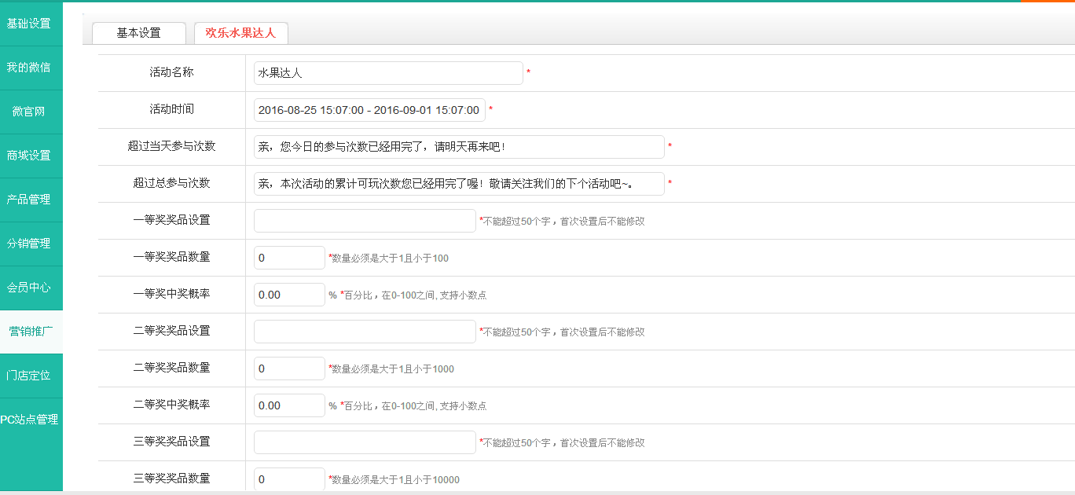The width and height of the screenshot is (1075, 495).
Task: Edit the 超过总参与次数 message field
Action: (x=459, y=184)
